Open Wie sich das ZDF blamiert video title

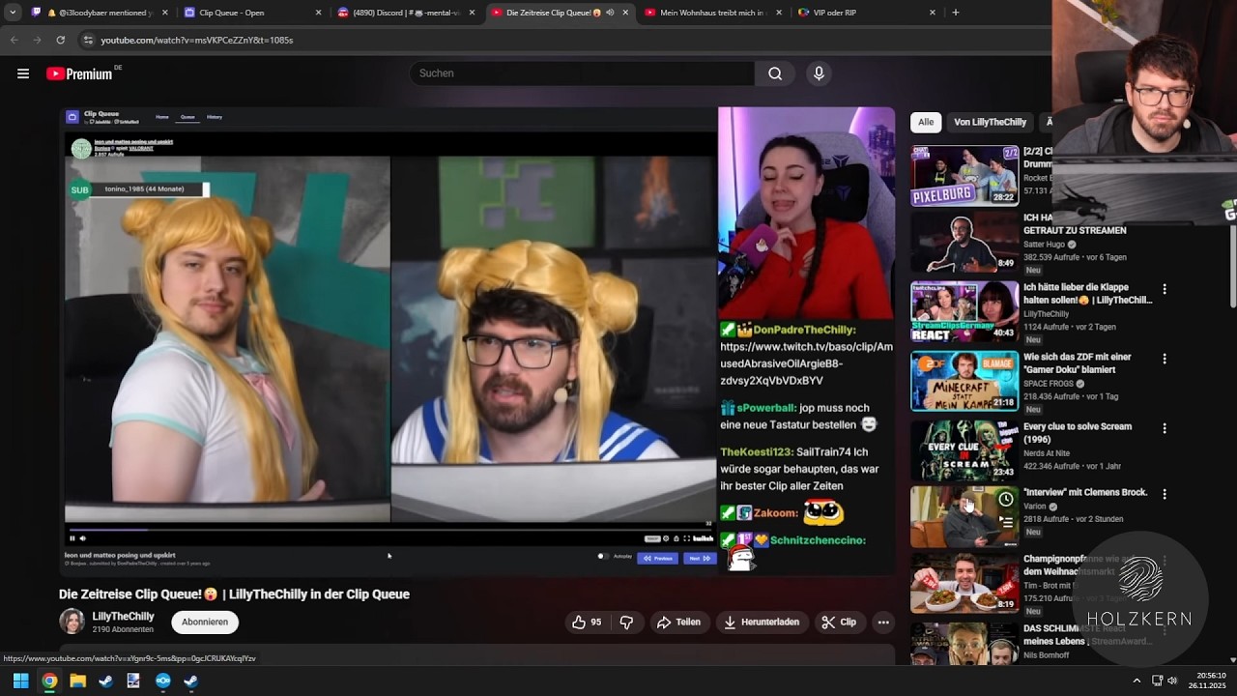pyautogui.click(x=1077, y=363)
